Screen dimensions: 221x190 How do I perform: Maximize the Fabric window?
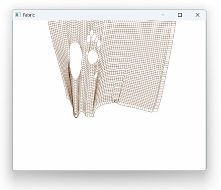click(x=180, y=15)
